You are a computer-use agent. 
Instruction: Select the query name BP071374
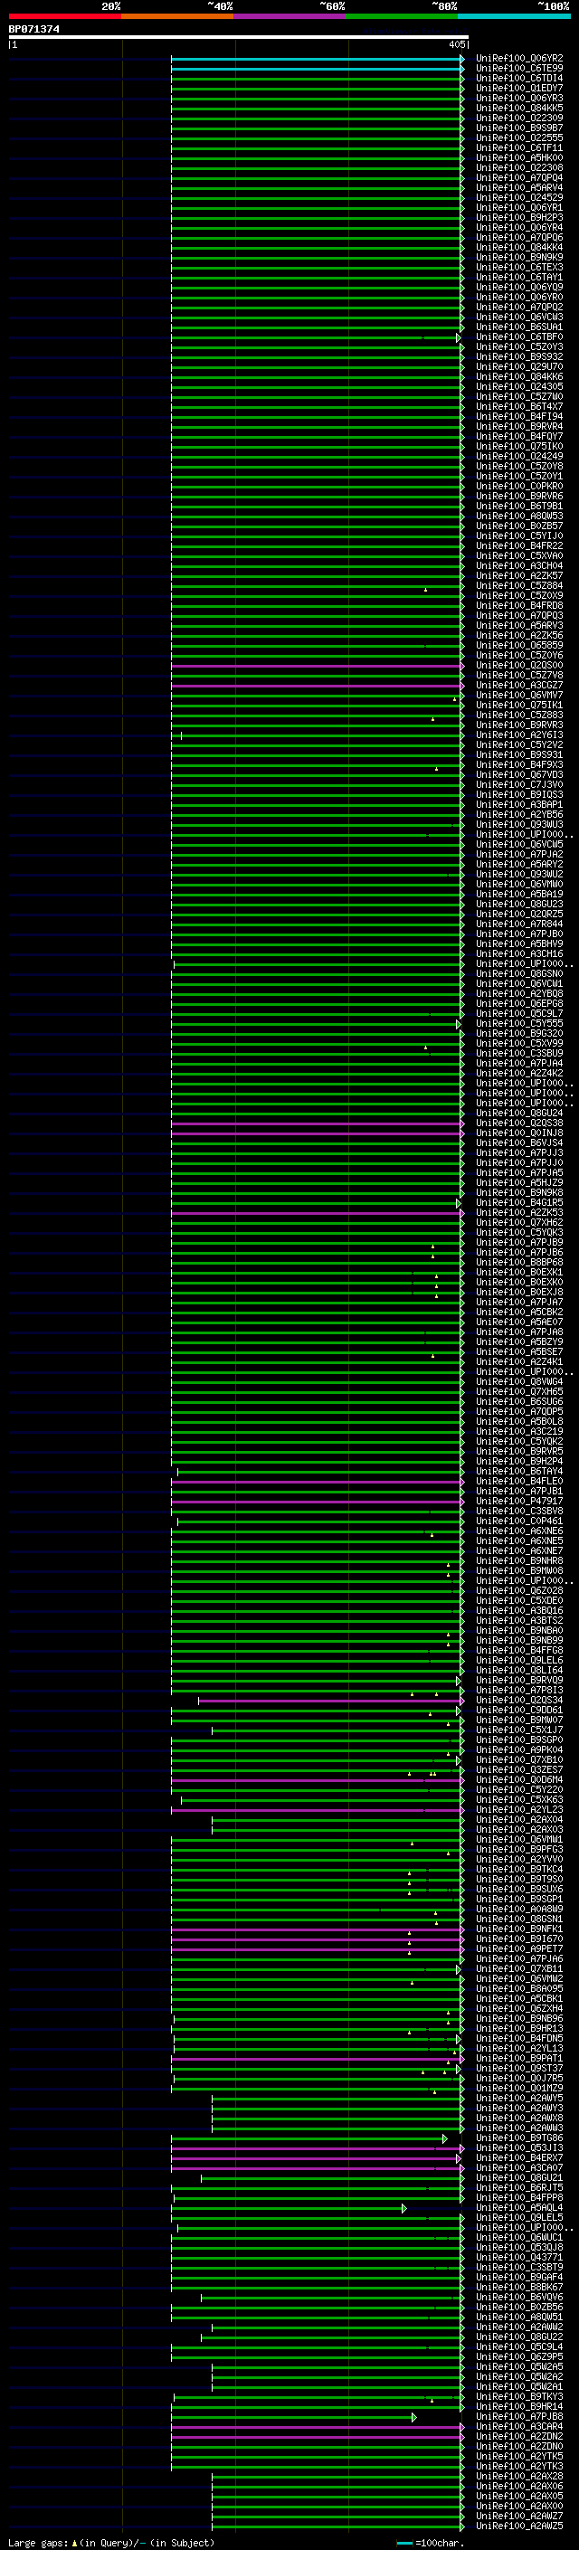pyautogui.click(x=33, y=29)
